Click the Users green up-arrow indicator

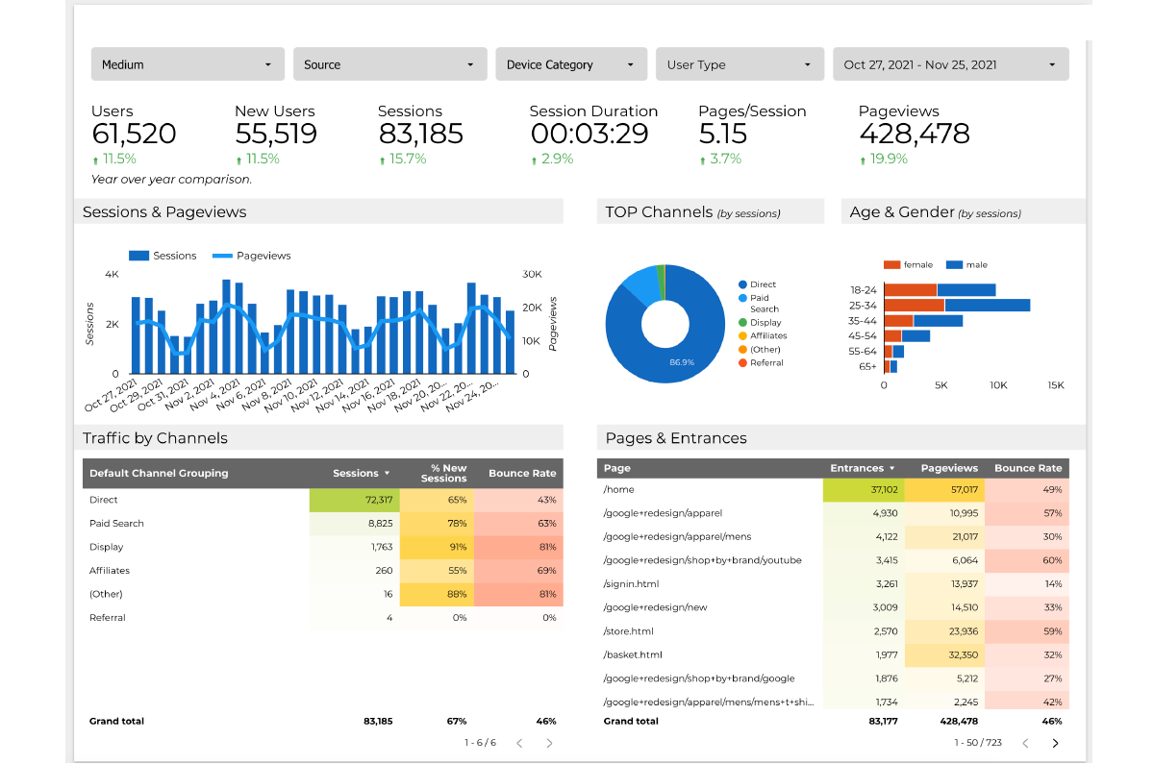pos(95,160)
